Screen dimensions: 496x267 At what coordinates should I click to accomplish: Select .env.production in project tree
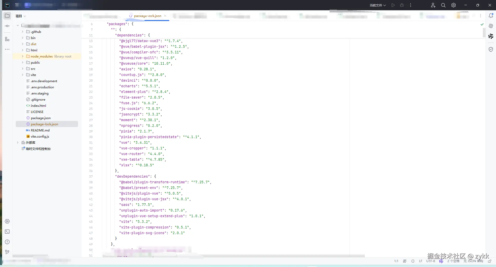coord(42,87)
